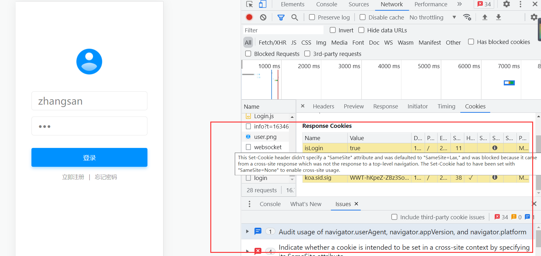Open the Performance panel
The image size is (541, 256).
pyautogui.click(x=431, y=4)
